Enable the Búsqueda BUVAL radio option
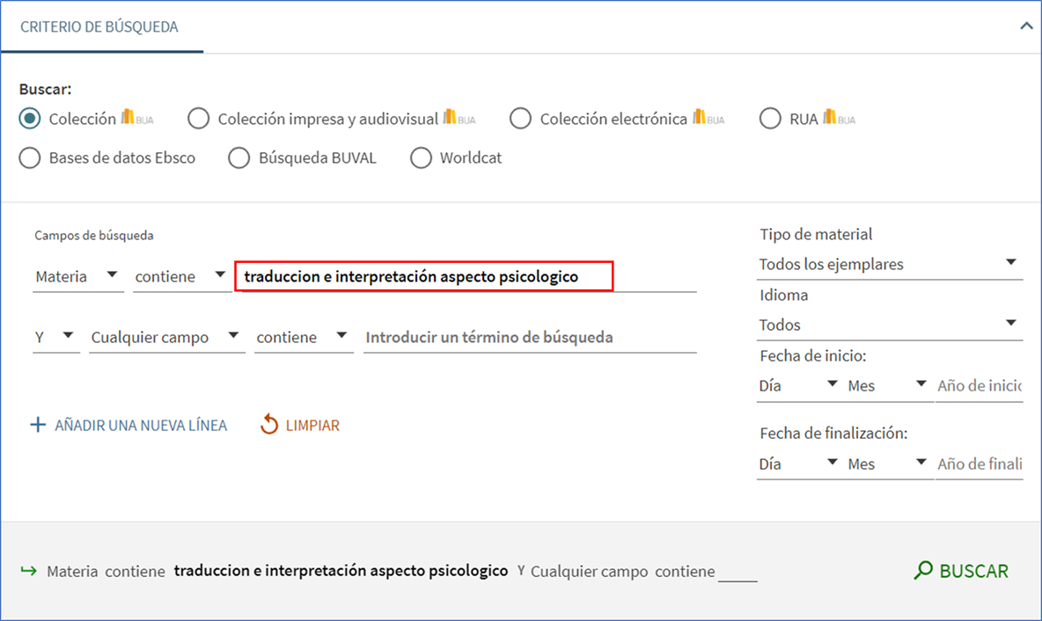The image size is (1042, 621). coord(239,158)
